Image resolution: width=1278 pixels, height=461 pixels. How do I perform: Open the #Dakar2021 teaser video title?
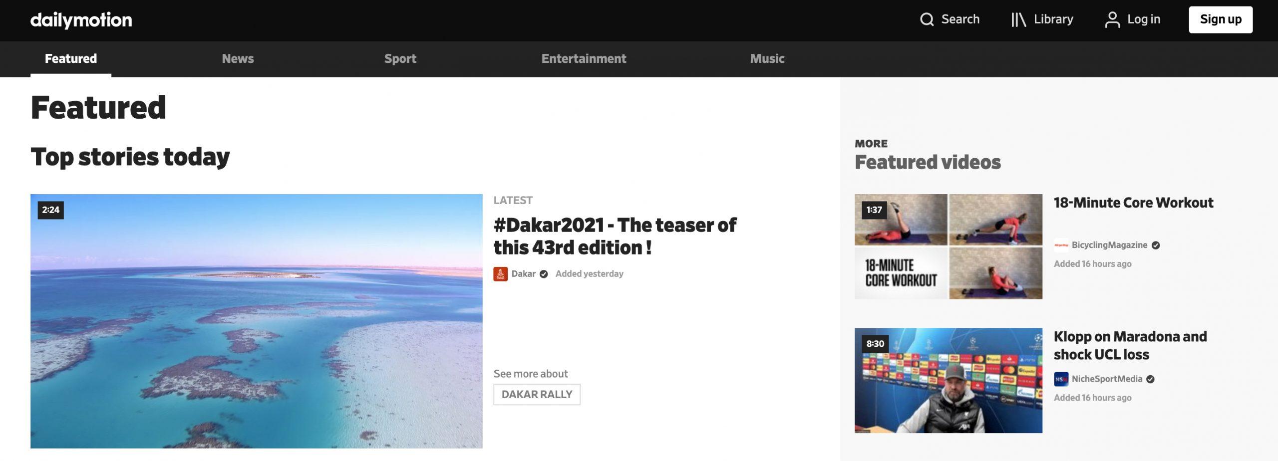[x=615, y=236]
